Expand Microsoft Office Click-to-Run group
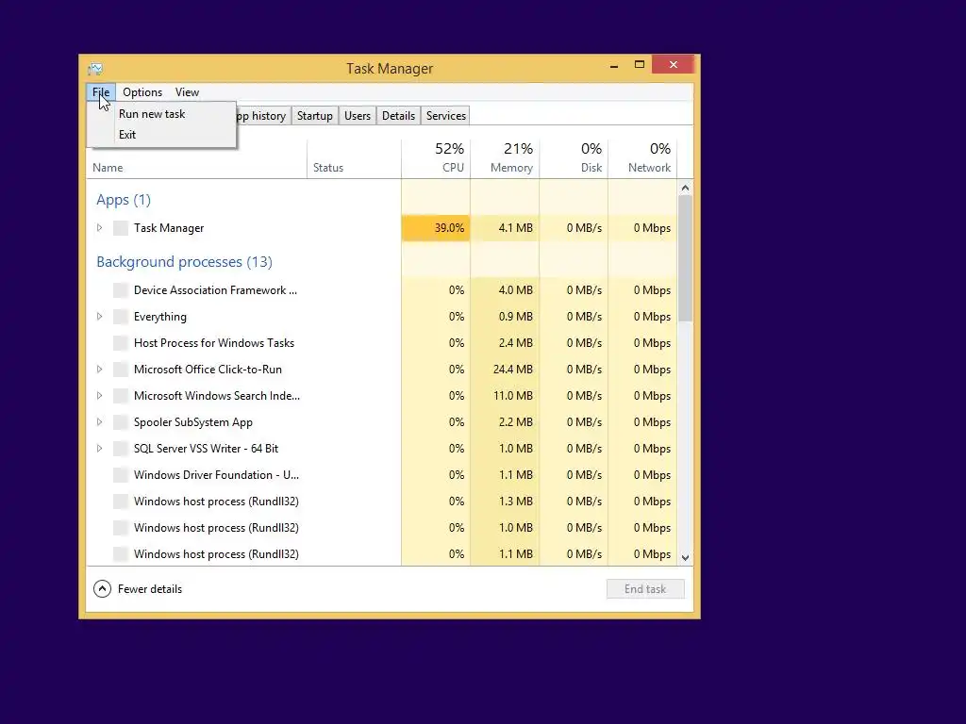The height and width of the screenshot is (724, 966). 99,370
